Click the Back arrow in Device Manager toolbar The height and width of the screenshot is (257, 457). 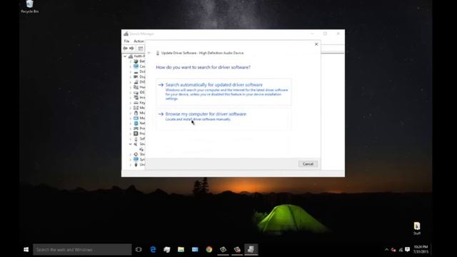point(126,48)
